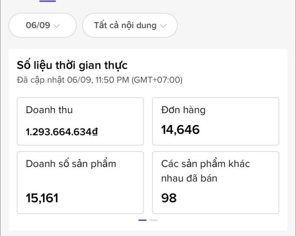This screenshot has width=296, height=236.
Task: Switch to the second gray page indicator
Action: pos(153,220)
